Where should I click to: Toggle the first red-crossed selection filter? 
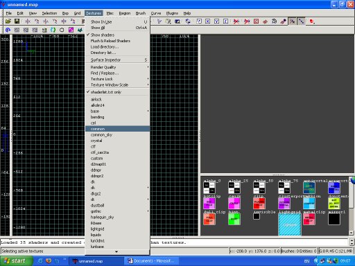pyautogui.click(x=236, y=21)
